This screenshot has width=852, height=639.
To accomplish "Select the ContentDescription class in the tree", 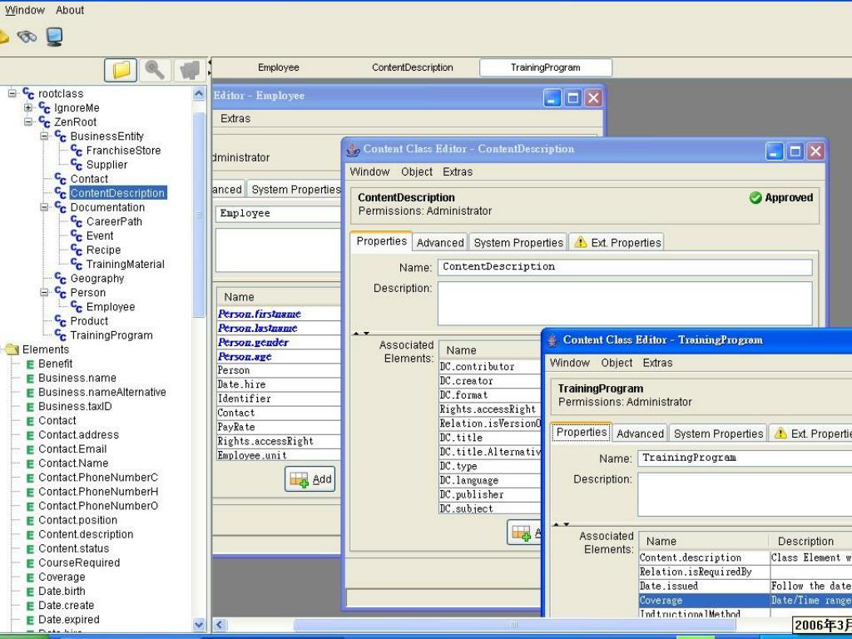I will pos(117,193).
